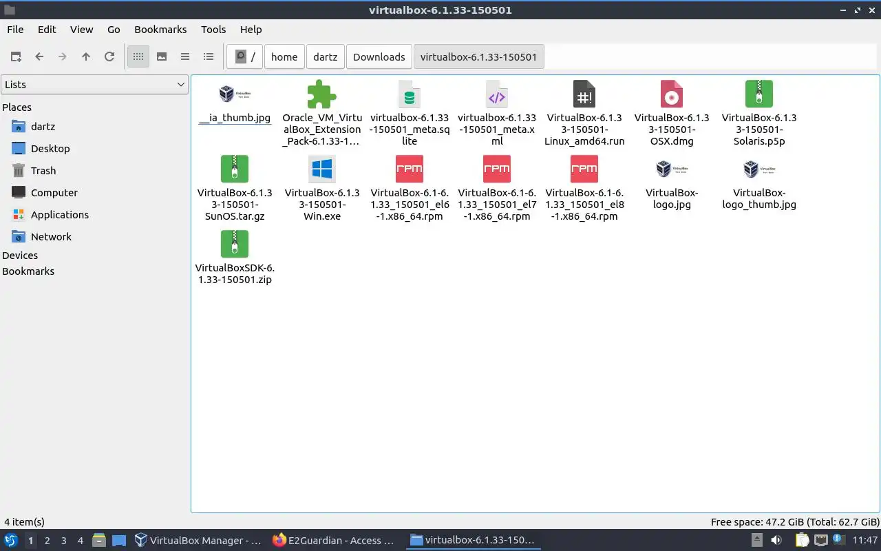The width and height of the screenshot is (881, 551).
Task: Open the Help menu
Action: 251,30
